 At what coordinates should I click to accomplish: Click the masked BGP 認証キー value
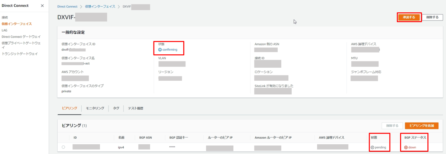pos(173,148)
